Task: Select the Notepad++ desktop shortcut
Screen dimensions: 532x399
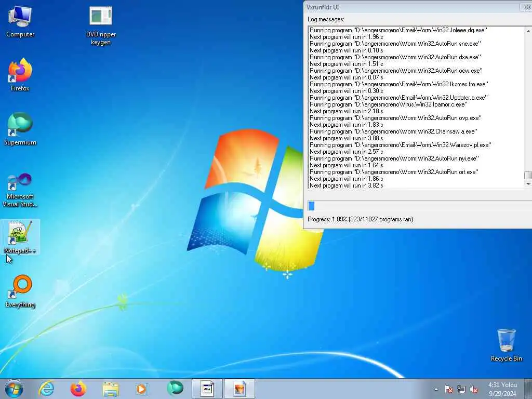Action: 20,237
